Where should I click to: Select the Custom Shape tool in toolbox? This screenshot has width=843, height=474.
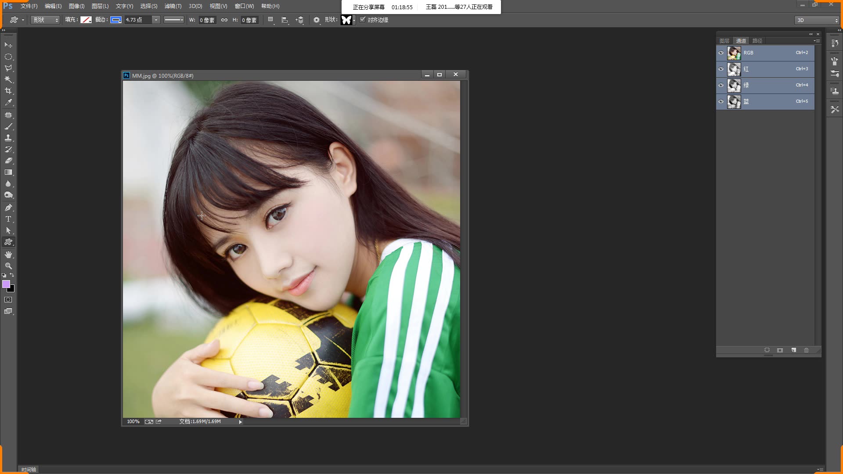pos(8,242)
